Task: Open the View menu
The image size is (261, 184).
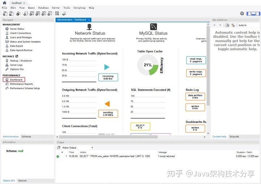Action: click(22, 8)
